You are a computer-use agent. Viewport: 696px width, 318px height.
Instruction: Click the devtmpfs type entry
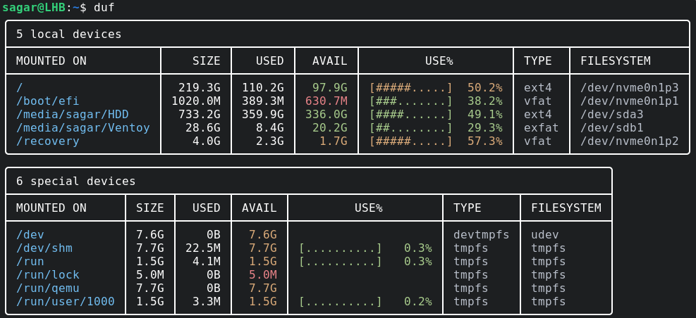(481, 234)
